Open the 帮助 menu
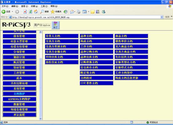This screenshot has width=173, height=125. tap(54, 6)
